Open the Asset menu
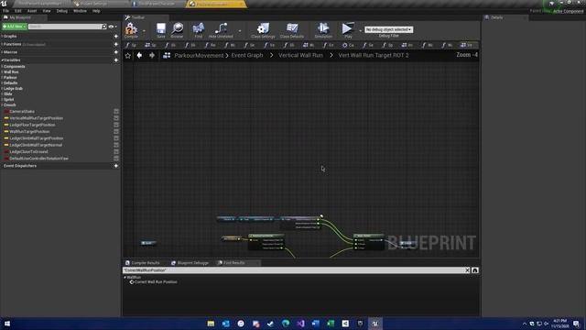586x330 pixels. pos(32,11)
